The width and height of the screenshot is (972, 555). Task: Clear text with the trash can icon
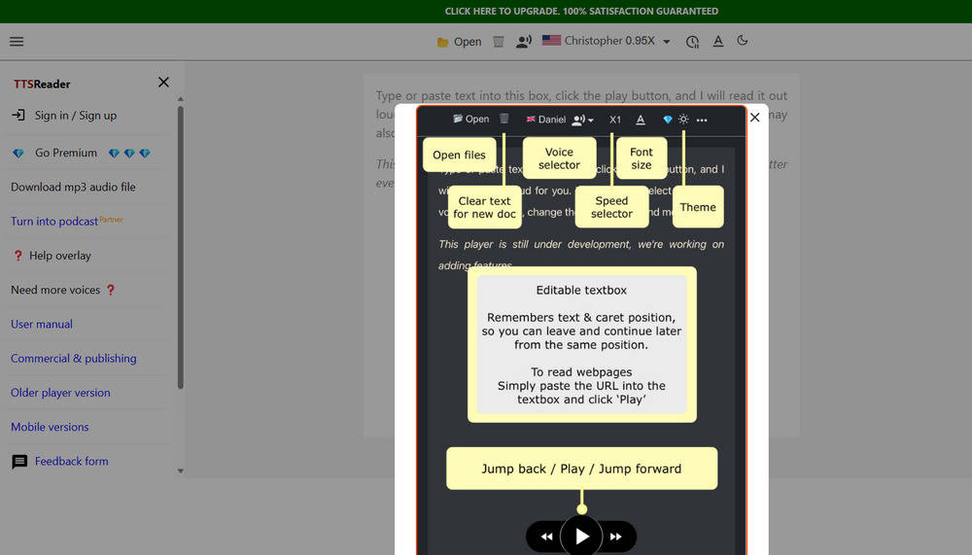click(499, 42)
